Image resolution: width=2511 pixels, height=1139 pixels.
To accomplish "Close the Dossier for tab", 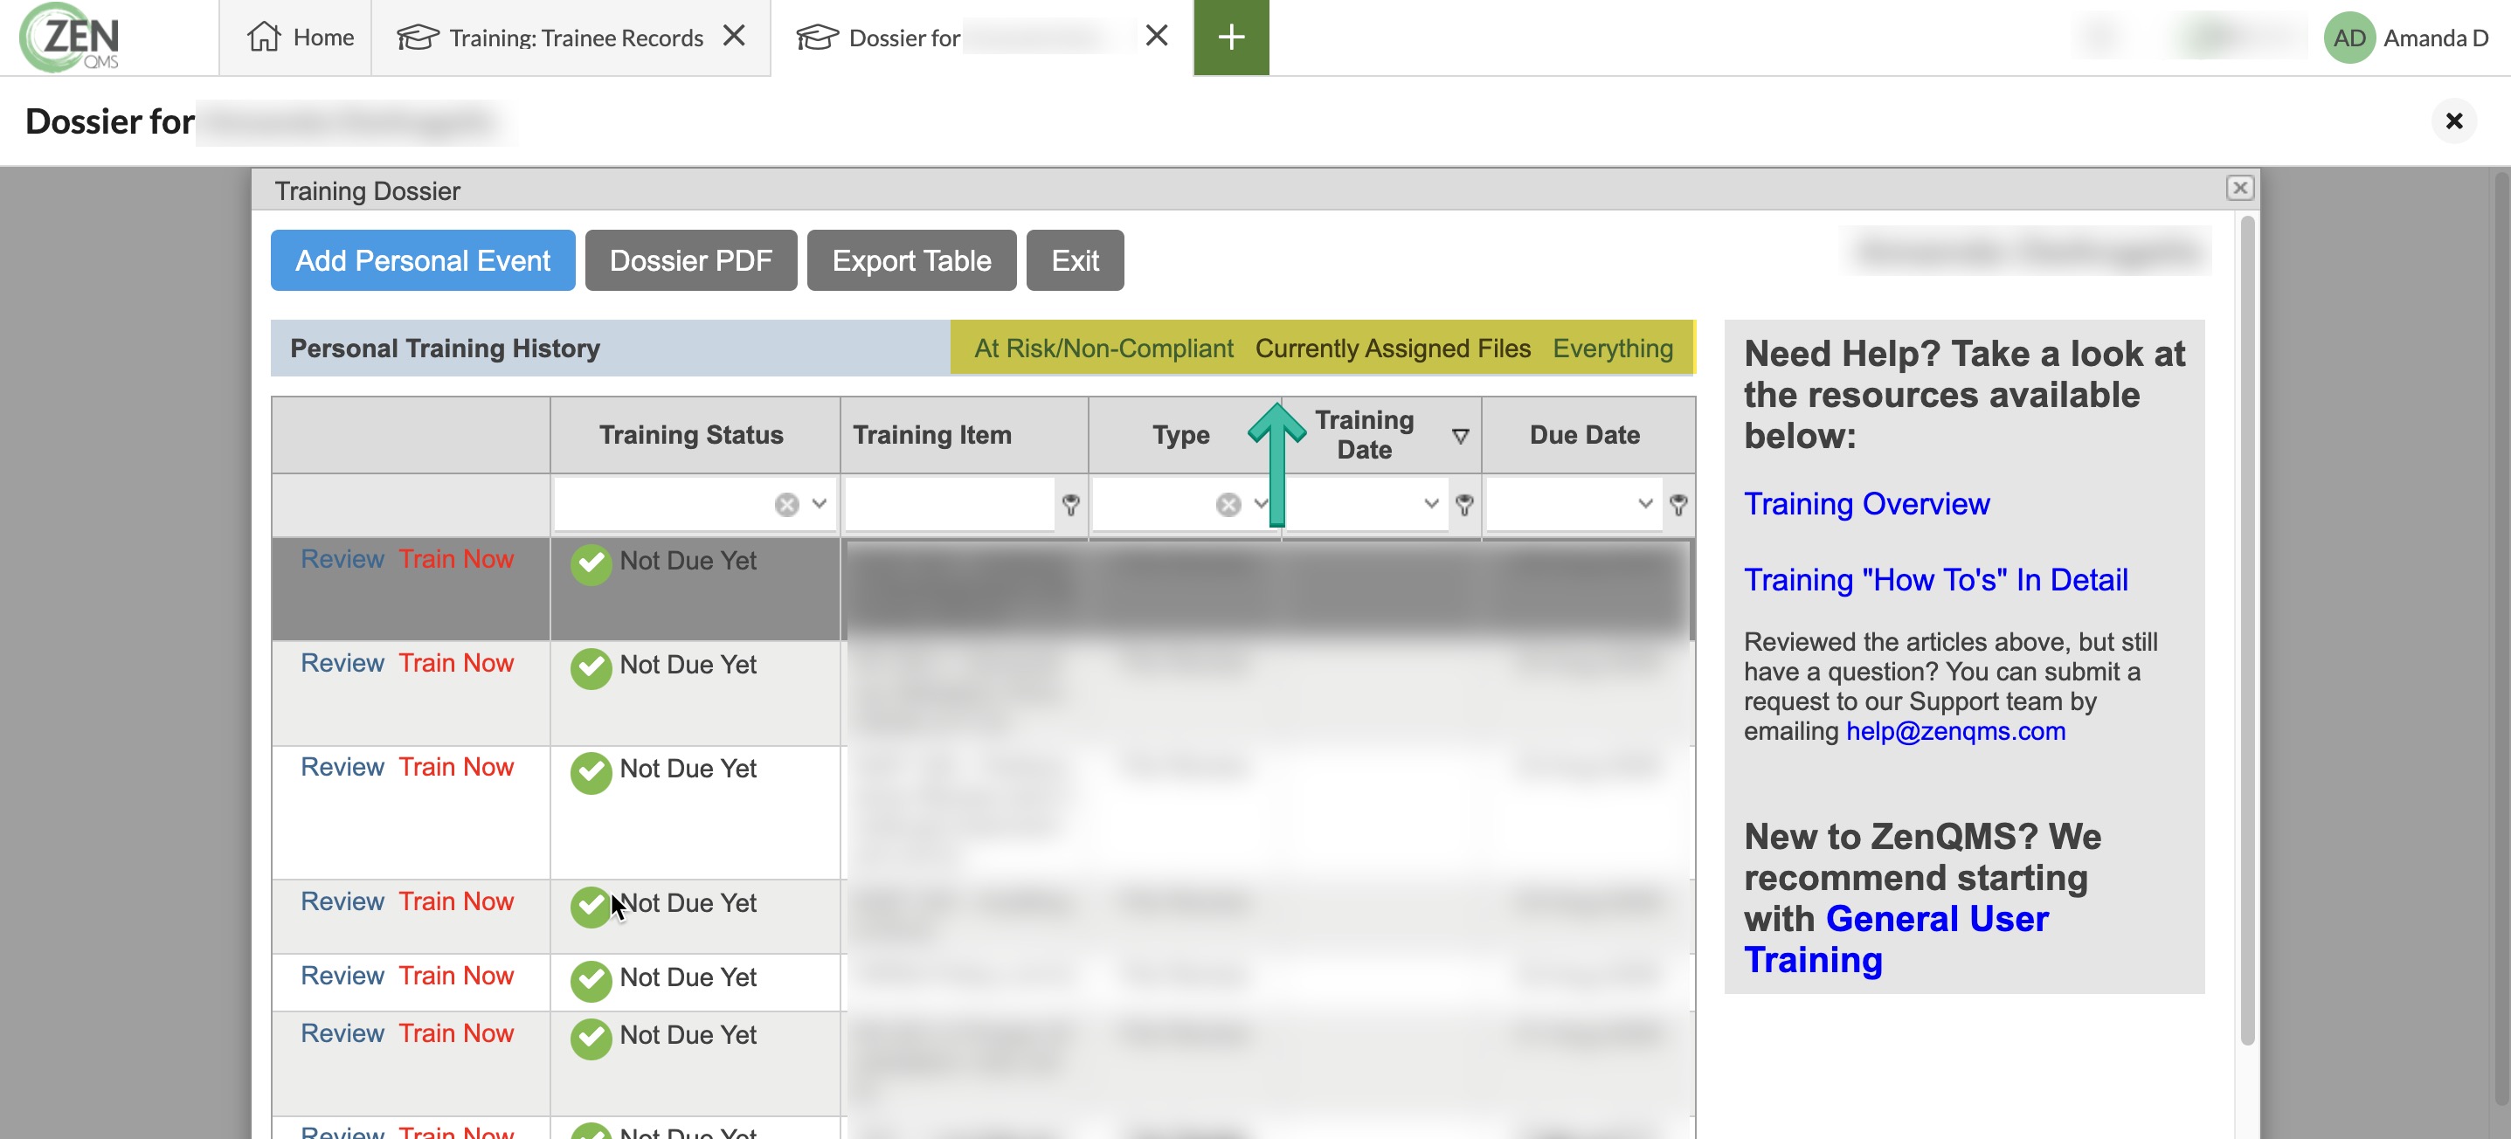I will click(1156, 36).
